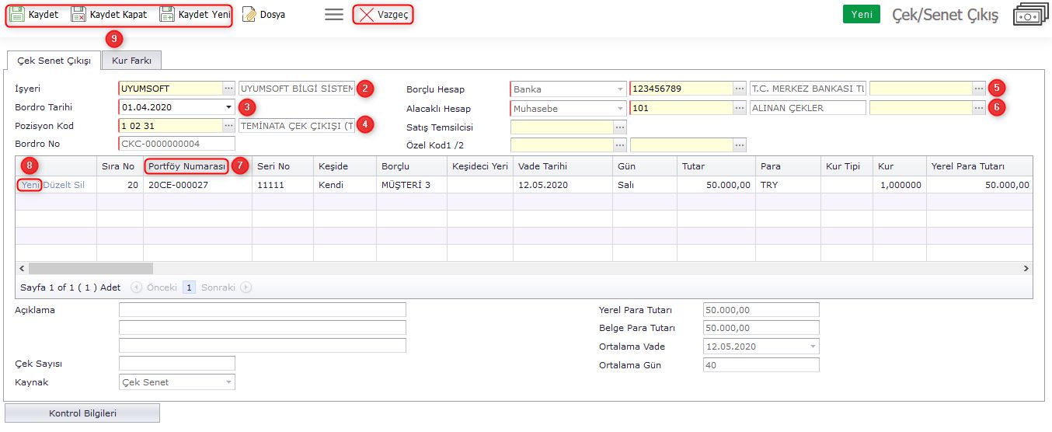Switch to the Kur Farkı tab
Viewport: 1052px width, 432px height.
pyautogui.click(x=131, y=60)
